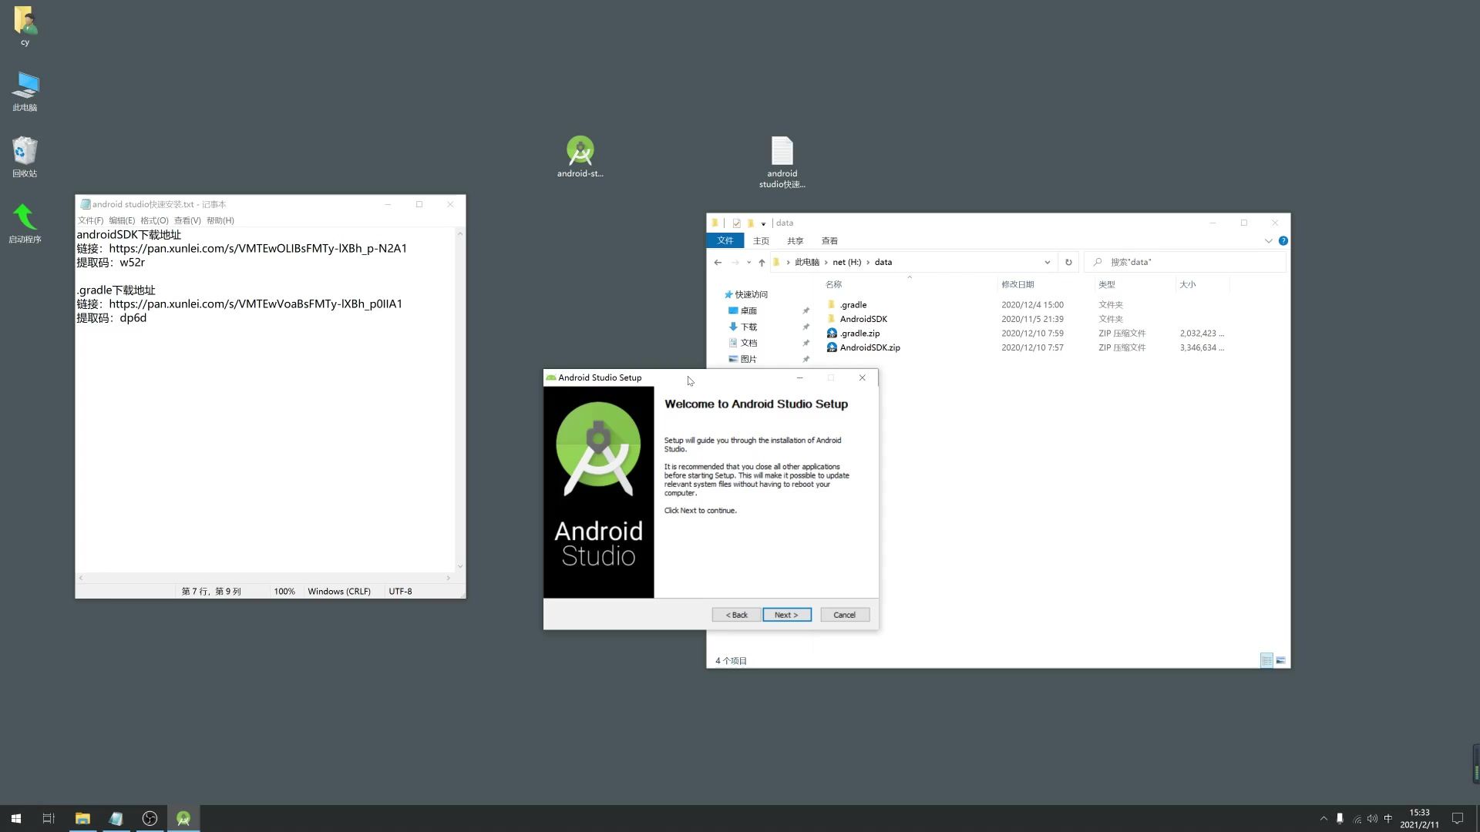Viewport: 1480px width, 832px height.
Task: Switch to Notepad taskbar icon
Action: click(x=116, y=818)
